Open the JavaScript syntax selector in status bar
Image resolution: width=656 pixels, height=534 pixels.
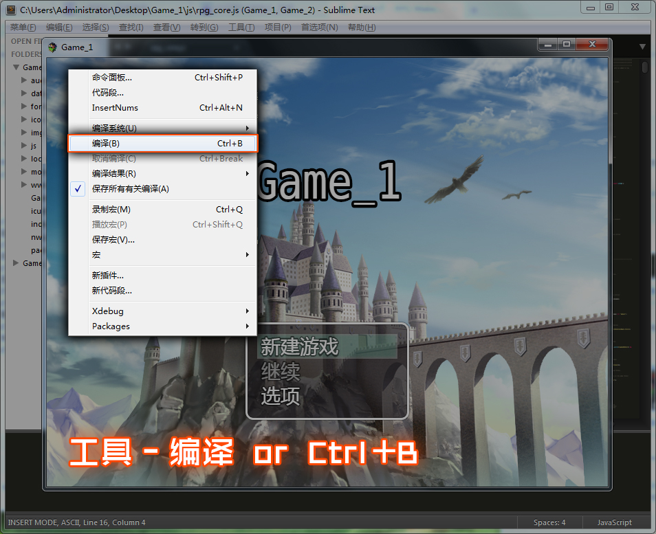point(615,522)
